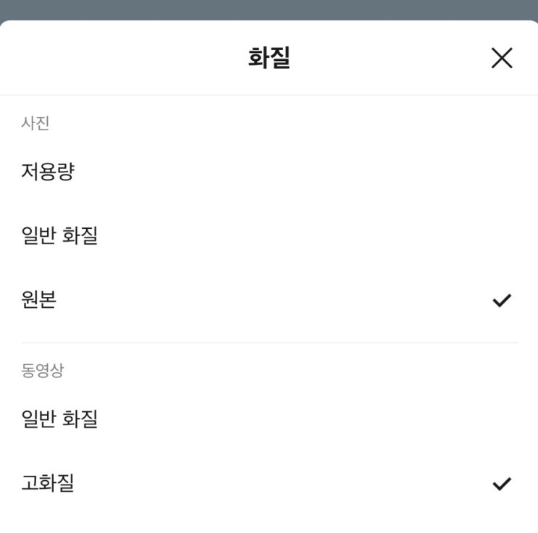
Task: Tap the 고화질 row in video section
Action: pyautogui.click(x=48, y=483)
